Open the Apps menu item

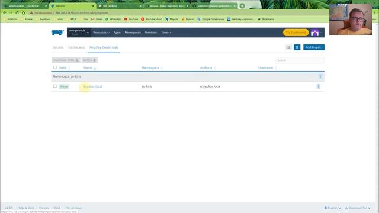click(117, 33)
